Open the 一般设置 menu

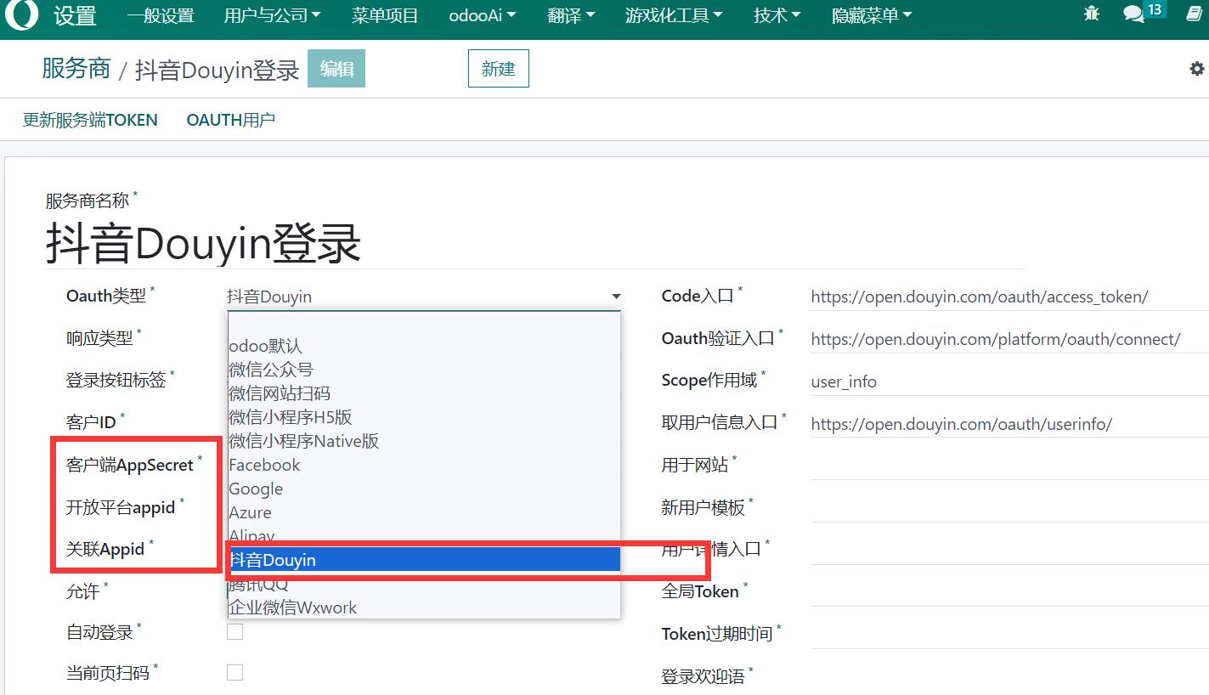(161, 15)
